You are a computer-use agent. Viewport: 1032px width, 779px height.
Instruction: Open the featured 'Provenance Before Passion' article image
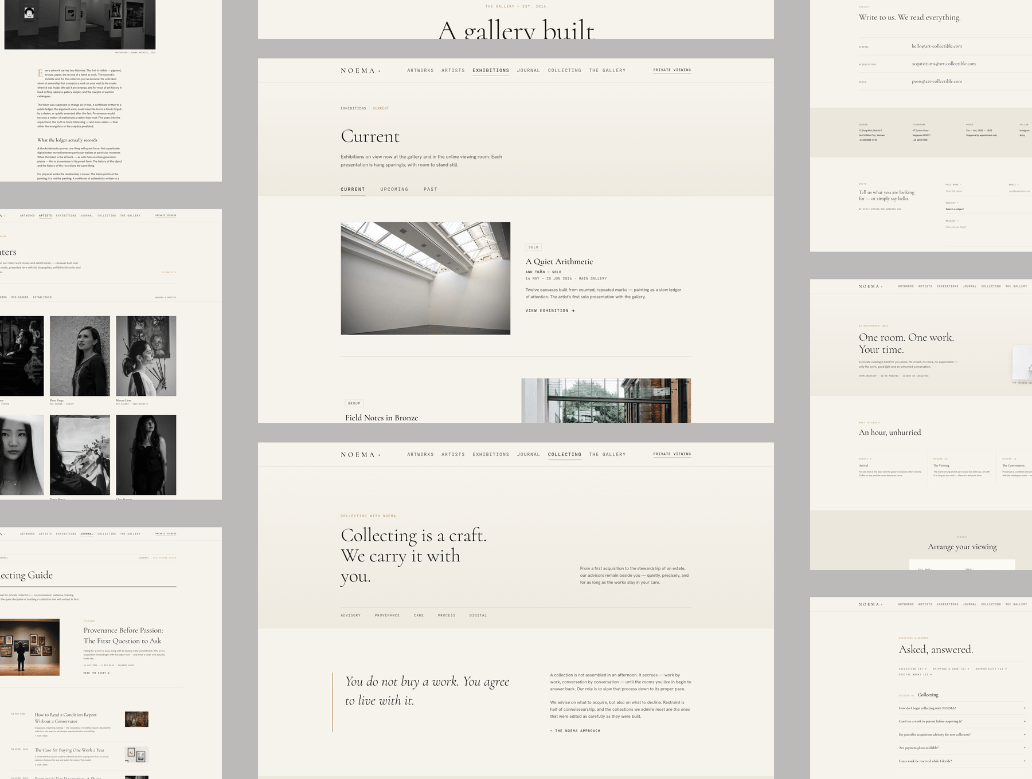[30, 647]
